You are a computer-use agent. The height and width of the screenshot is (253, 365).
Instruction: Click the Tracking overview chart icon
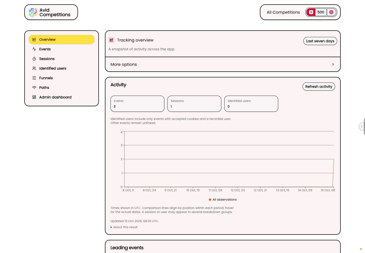[x=112, y=40]
